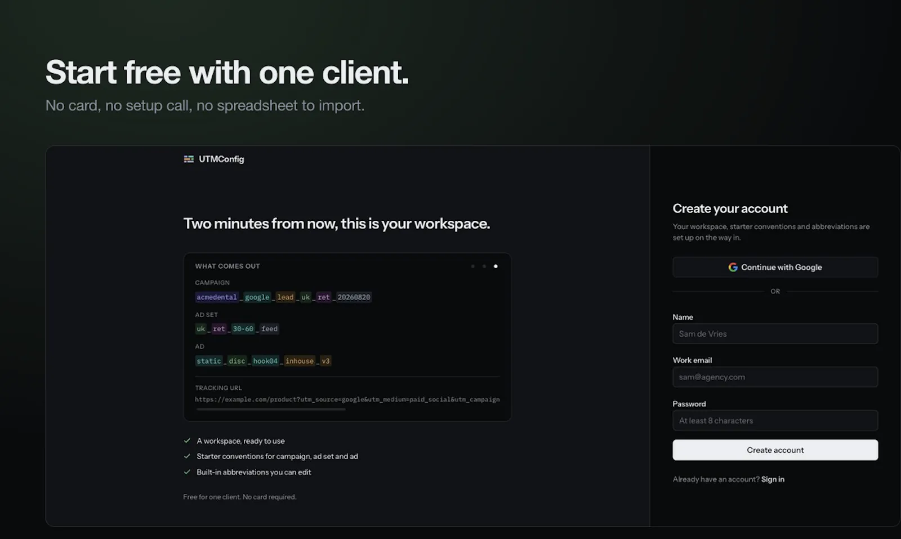The width and height of the screenshot is (901, 539).
Task: Click the 'AD SET' label
Action: (206, 315)
